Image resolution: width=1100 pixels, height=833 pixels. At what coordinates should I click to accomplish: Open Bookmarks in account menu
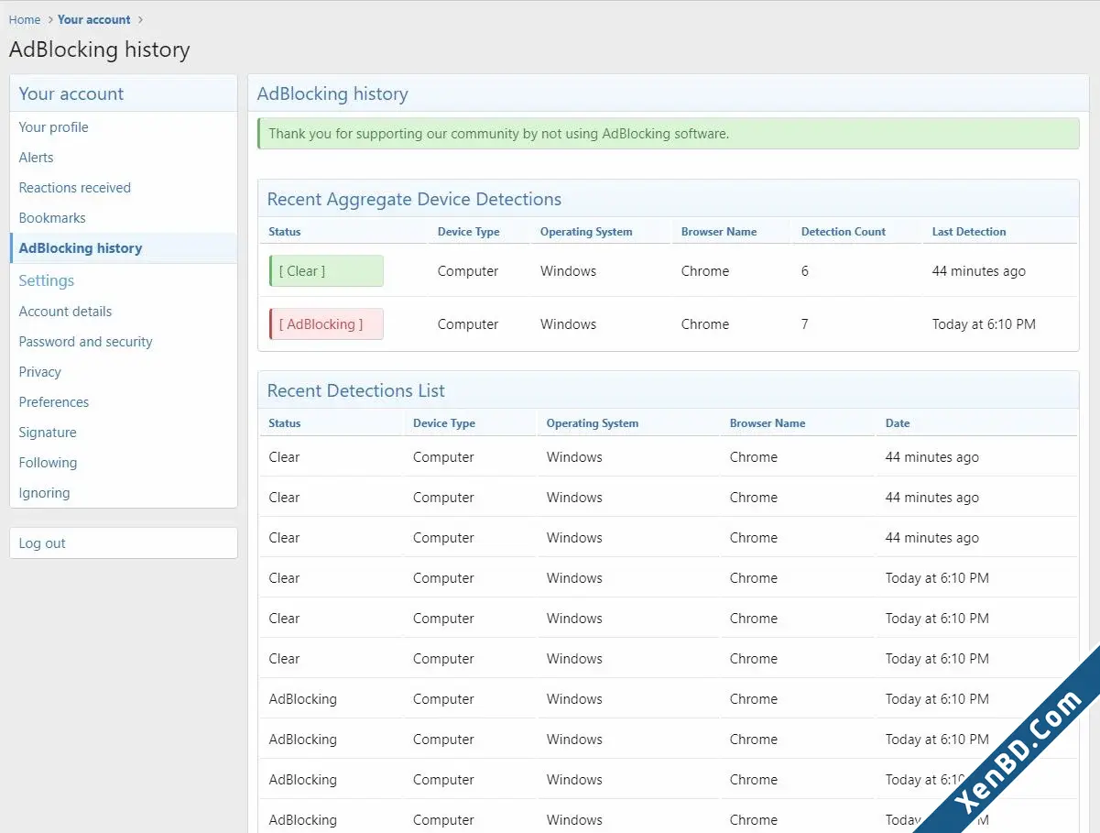124,218
